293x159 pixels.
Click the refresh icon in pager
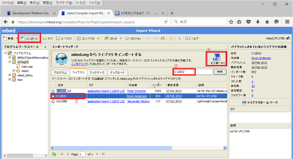coord(54,154)
